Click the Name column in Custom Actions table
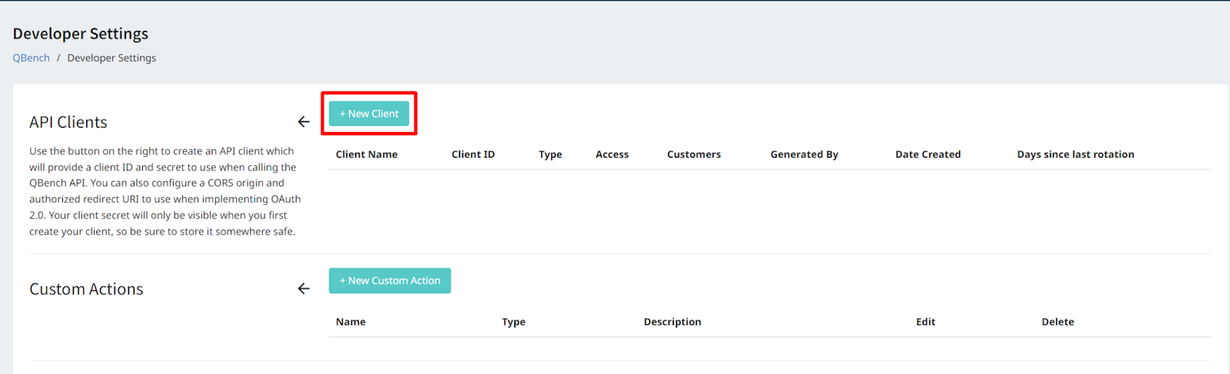Screen dimensions: 1230x374 [351, 322]
